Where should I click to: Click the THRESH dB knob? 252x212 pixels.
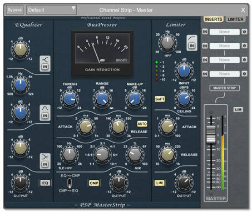[70, 99]
